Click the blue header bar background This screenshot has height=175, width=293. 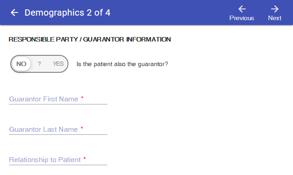[168, 12]
